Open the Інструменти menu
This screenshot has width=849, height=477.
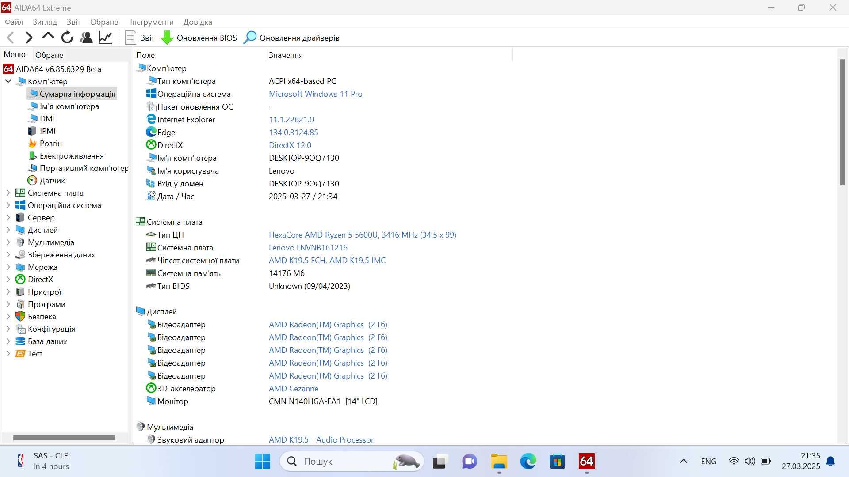click(x=152, y=22)
